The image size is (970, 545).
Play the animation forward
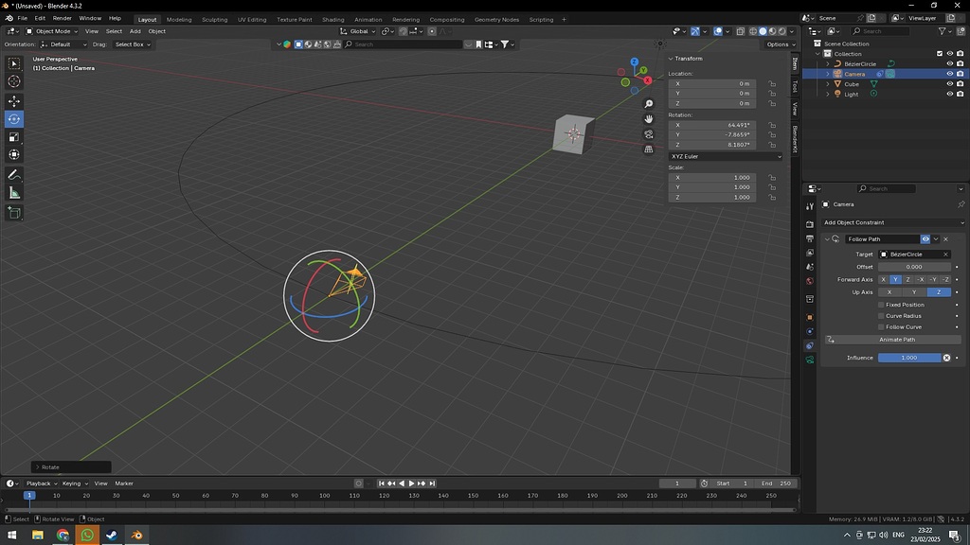click(x=411, y=483)
